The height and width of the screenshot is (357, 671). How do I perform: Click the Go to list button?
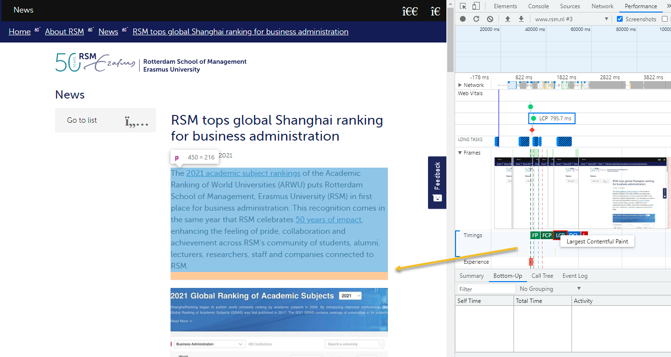coord(105,120)
